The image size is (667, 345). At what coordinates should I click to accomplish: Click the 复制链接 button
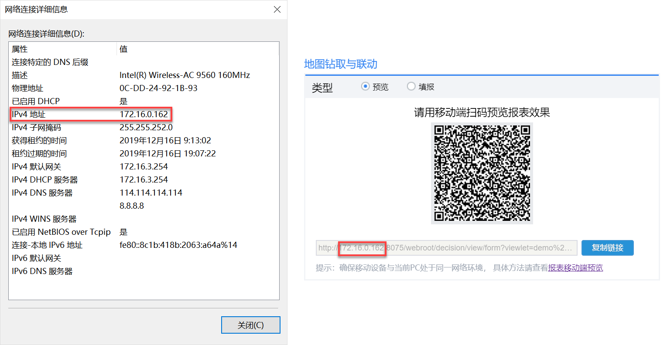coord(607,248)
